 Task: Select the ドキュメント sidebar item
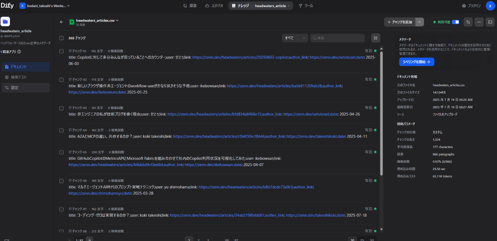tap(26, 67)
